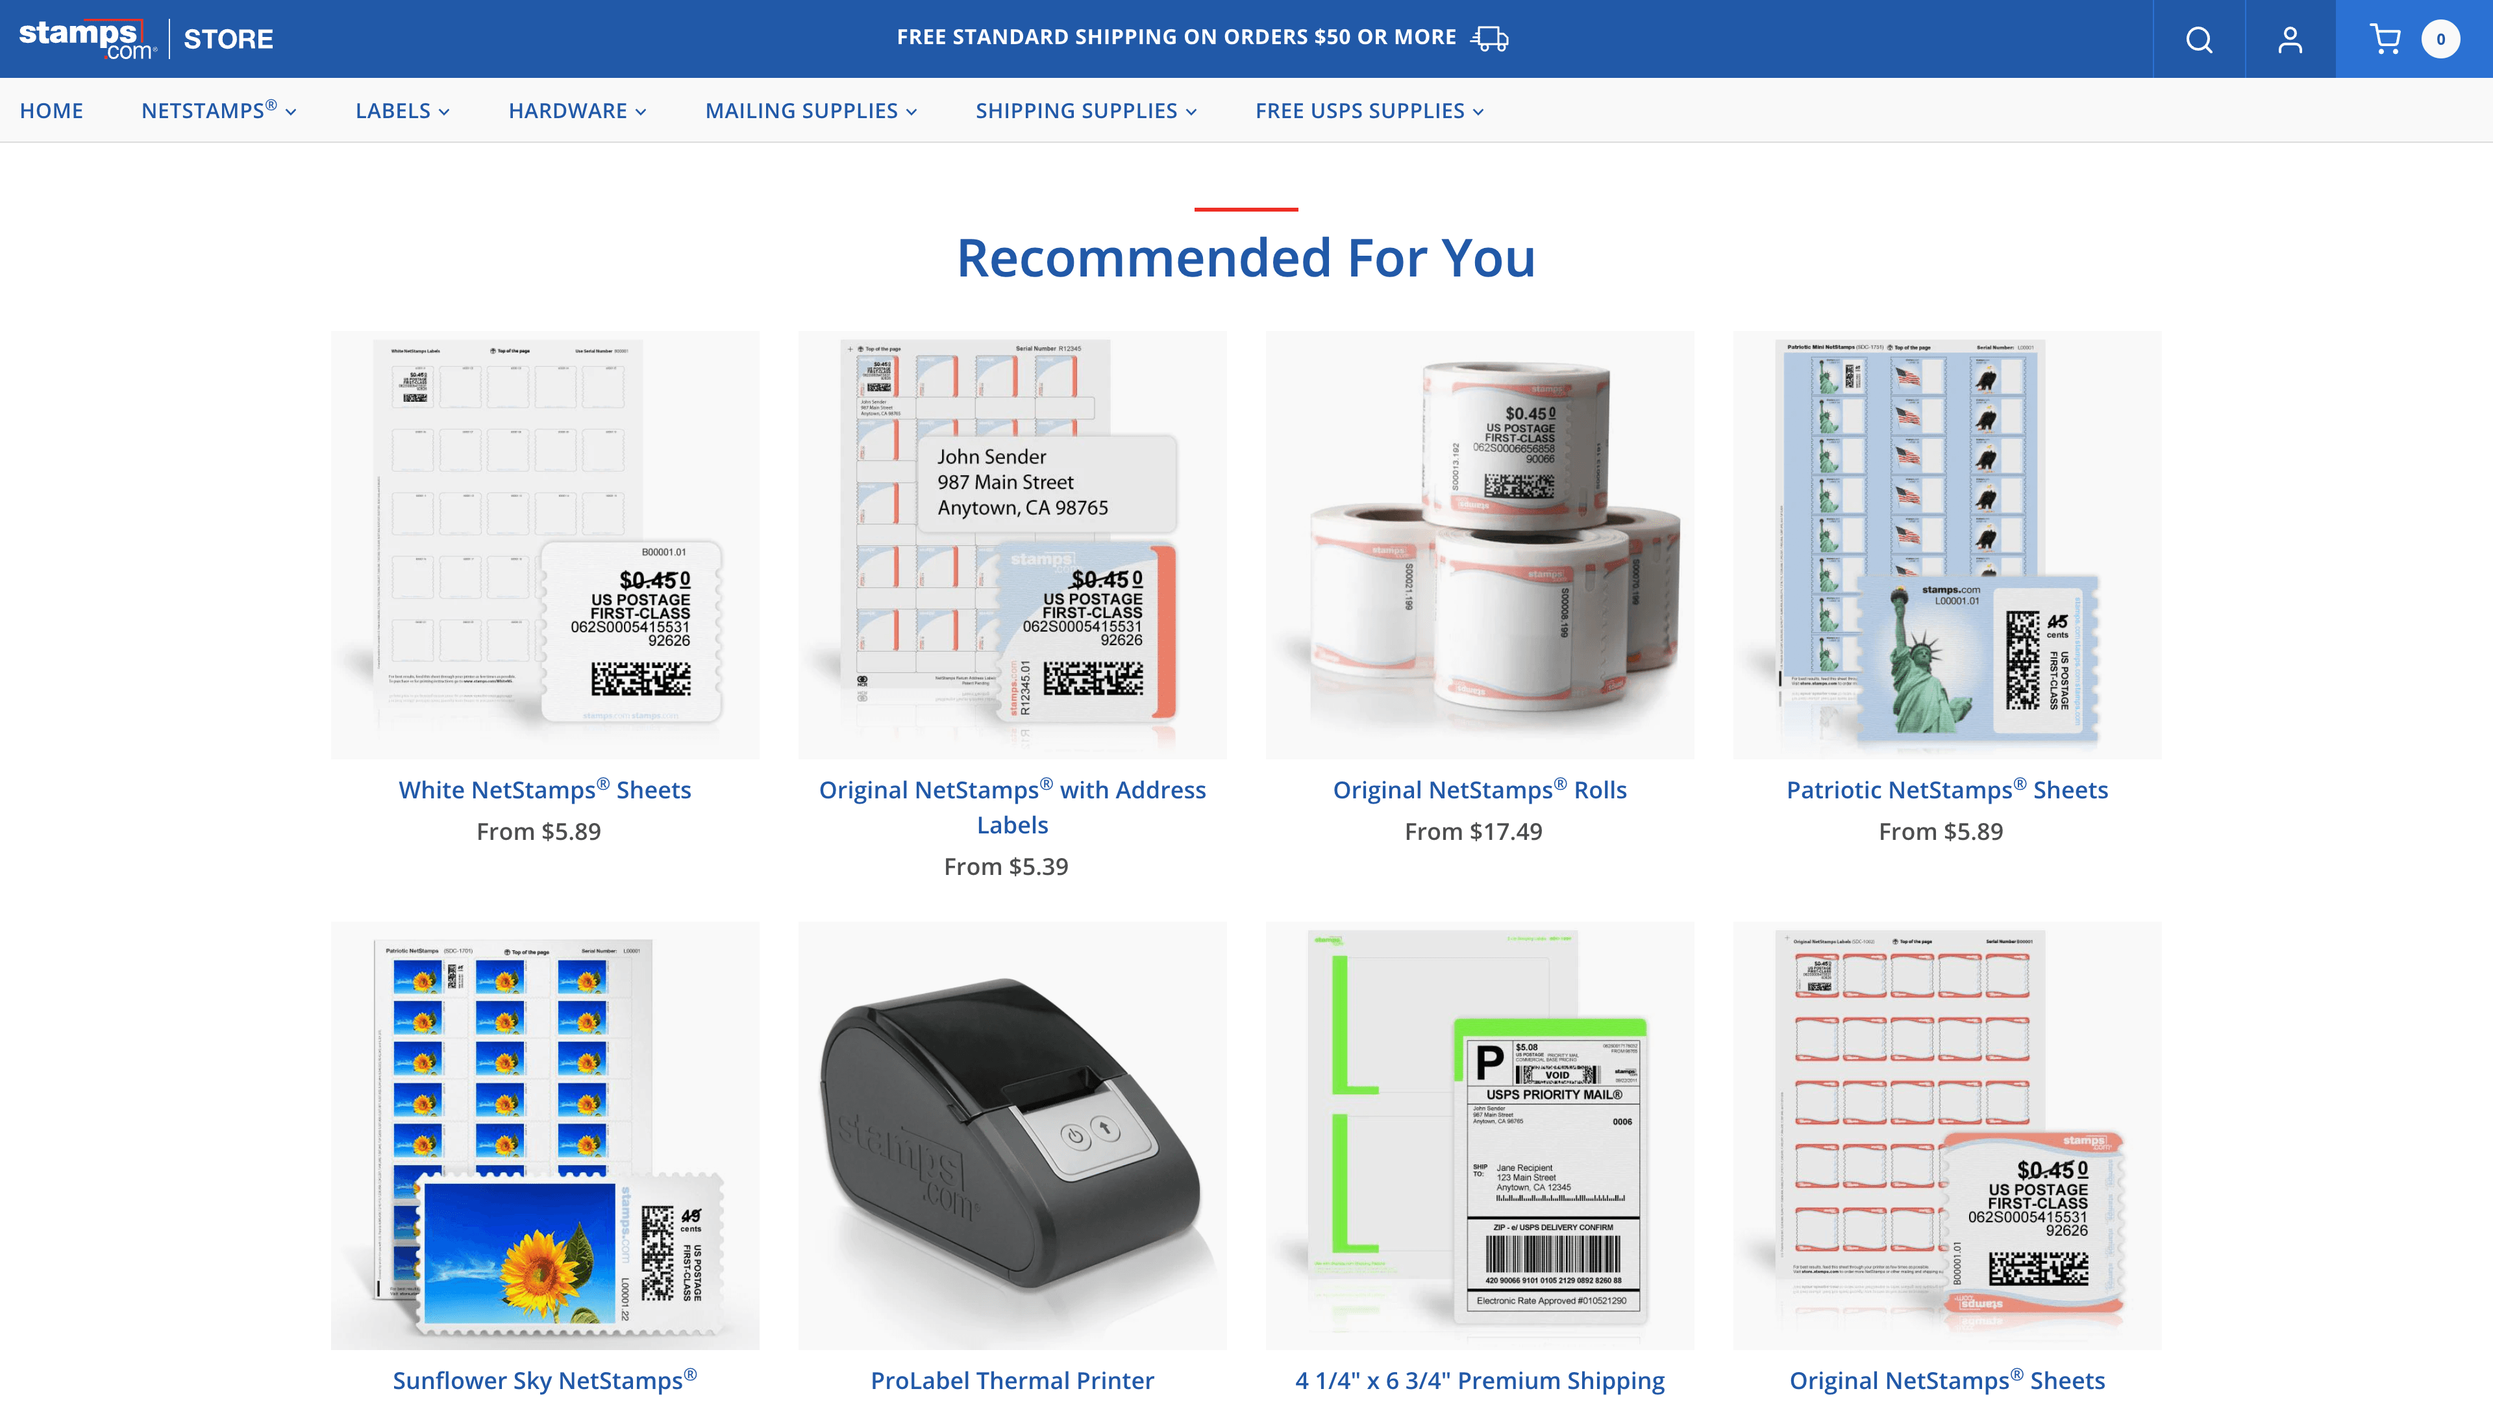Click the free standard shipping banner text
Screen dimensions: 2493x1402
[1177, 37]
